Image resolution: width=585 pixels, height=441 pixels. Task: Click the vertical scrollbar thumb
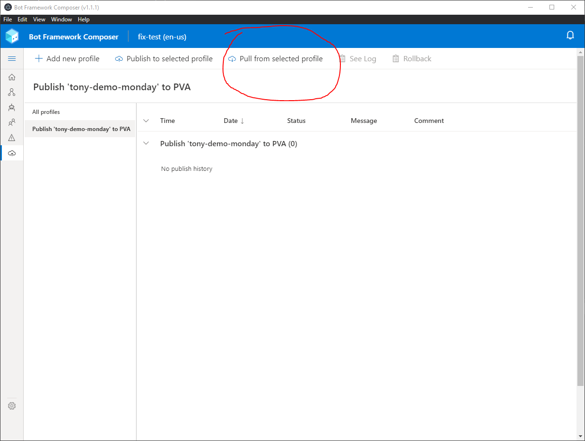pyautogui.click(x=581, y=220)
